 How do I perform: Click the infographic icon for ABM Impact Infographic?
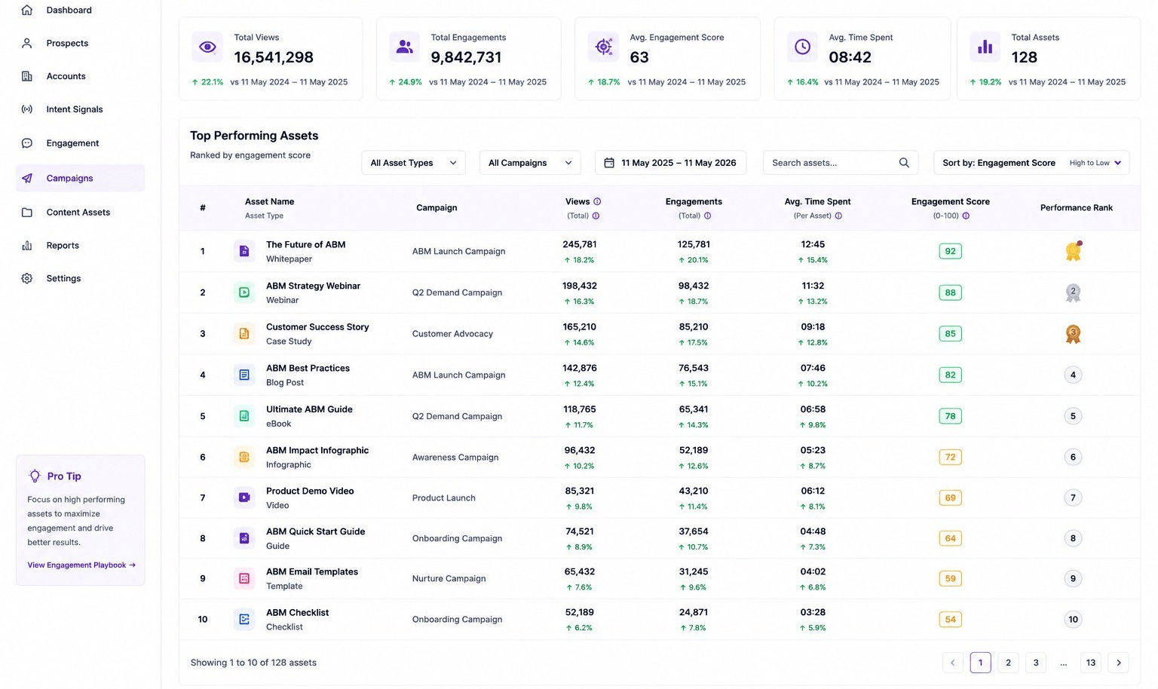tap(244, 457)
